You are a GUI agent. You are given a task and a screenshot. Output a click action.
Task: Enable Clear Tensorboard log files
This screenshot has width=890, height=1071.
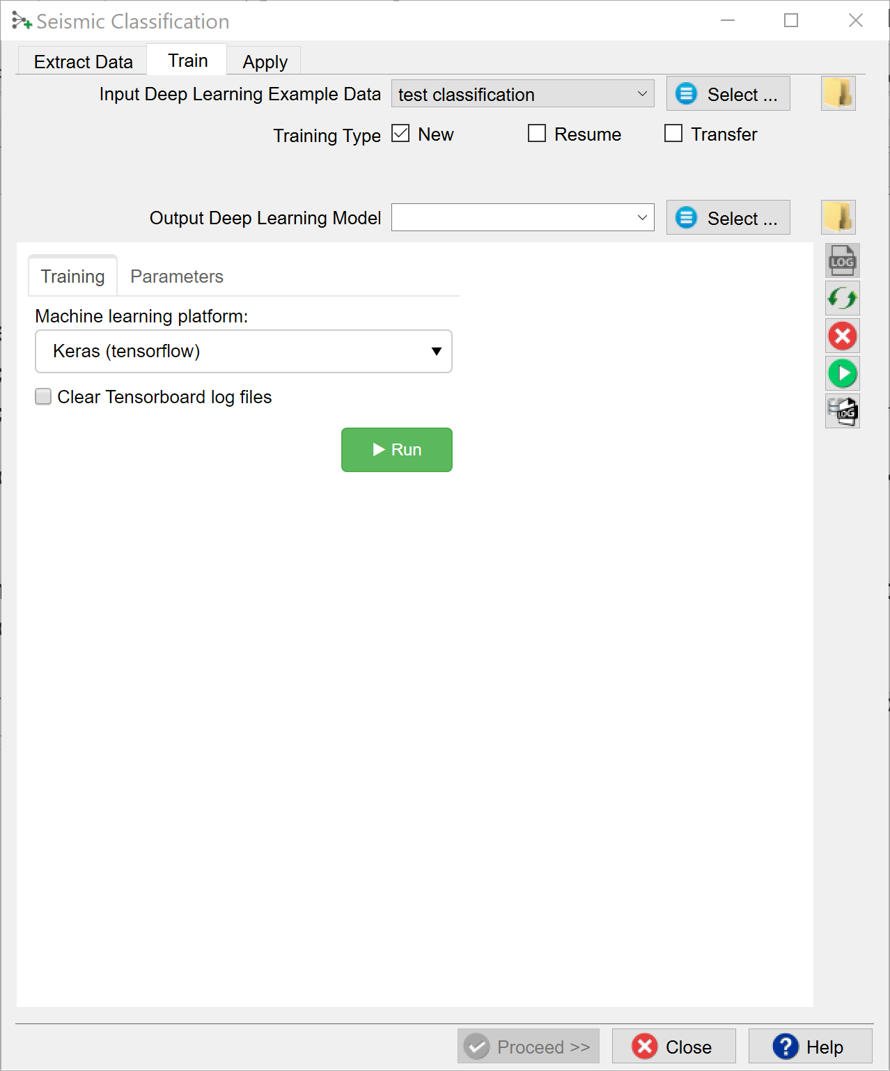[43, 397]
